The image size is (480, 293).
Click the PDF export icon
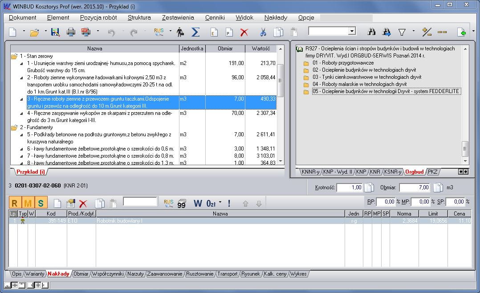coord(85,32)
